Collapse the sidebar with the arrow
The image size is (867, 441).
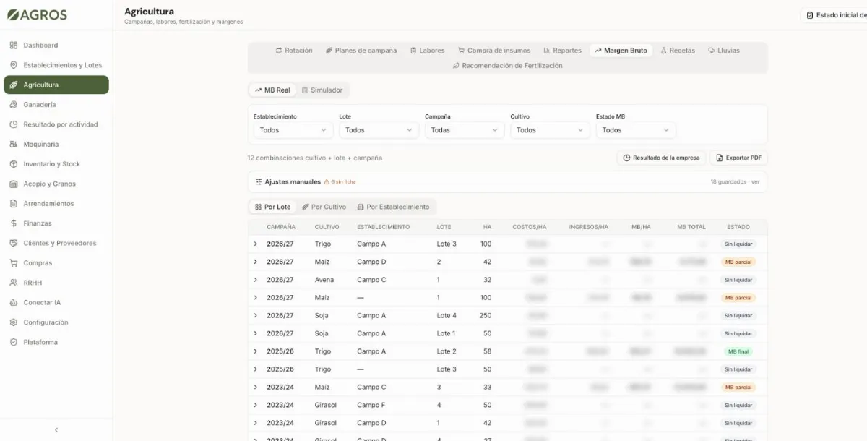[56, 429]
